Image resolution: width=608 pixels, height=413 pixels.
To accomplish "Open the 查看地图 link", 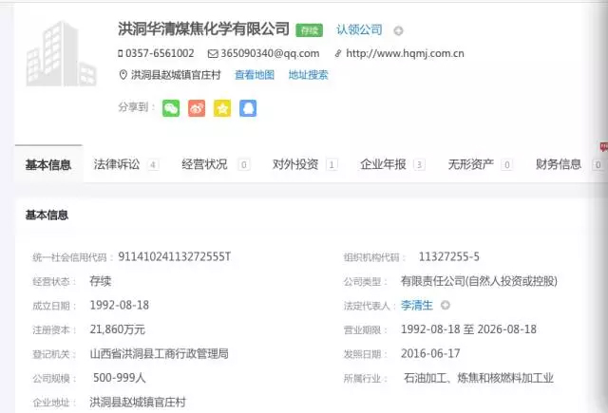I will click(x=255, y=75).
